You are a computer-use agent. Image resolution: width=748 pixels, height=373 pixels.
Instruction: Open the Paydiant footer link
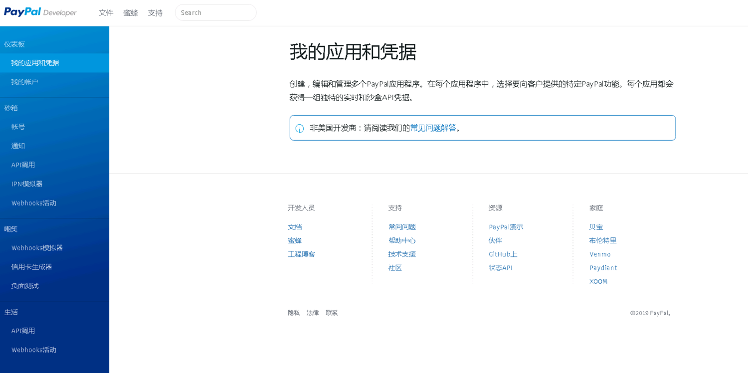603,268
